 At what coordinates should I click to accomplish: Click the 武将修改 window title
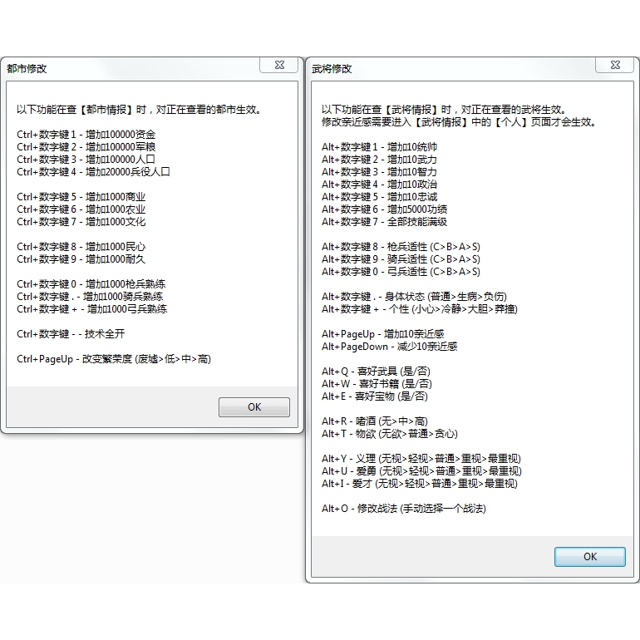332,68
